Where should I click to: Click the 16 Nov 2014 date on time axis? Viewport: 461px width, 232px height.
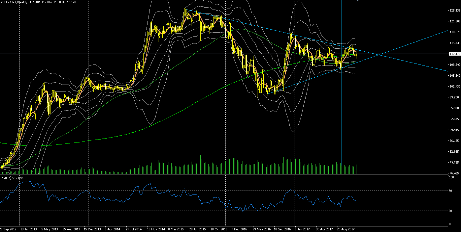click(x=156, y=229)
